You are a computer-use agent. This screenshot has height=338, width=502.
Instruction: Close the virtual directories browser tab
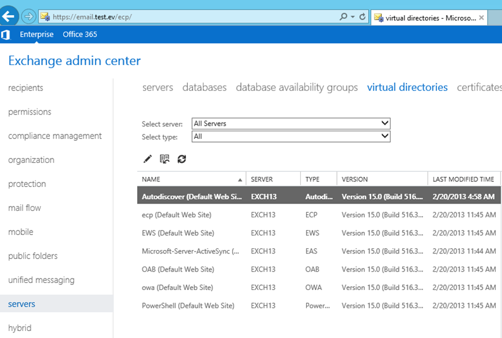pyautogui.click(x=481, y=18)
